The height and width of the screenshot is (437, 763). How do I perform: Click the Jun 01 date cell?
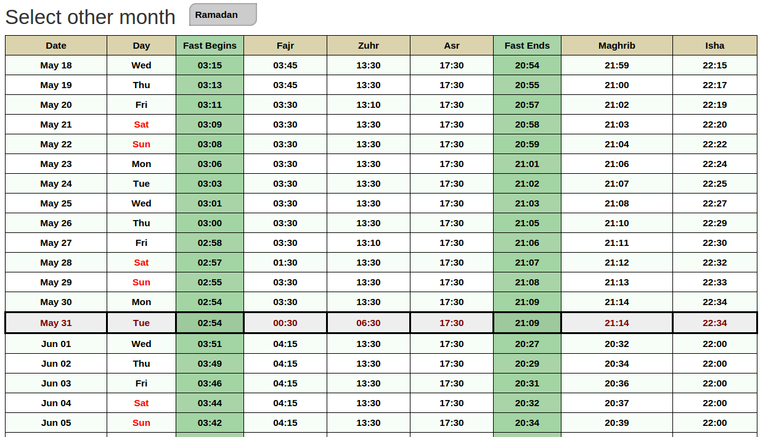click(56, 344)
